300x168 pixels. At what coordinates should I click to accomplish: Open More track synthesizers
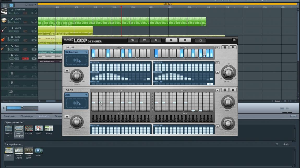click(39, 152)
